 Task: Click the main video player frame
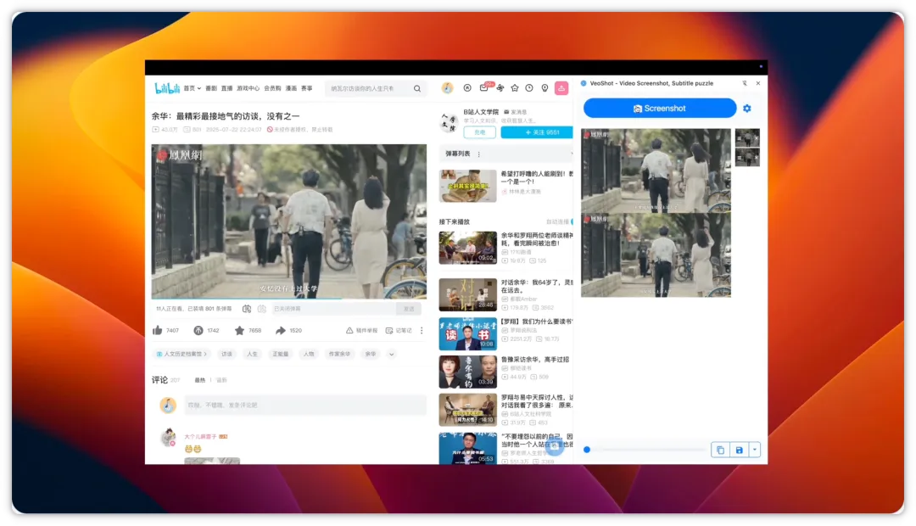coord(289,221)
